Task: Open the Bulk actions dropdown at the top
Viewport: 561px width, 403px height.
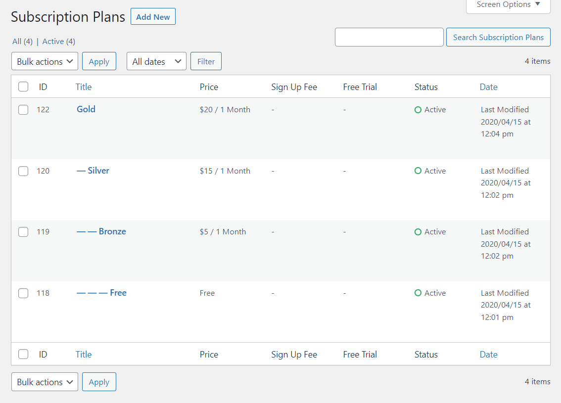Action: coord(45,61)
